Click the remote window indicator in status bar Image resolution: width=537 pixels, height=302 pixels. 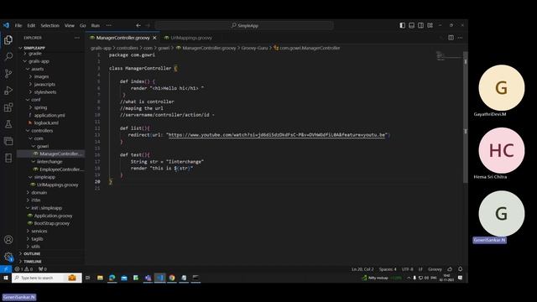click(x=6, y=269)
